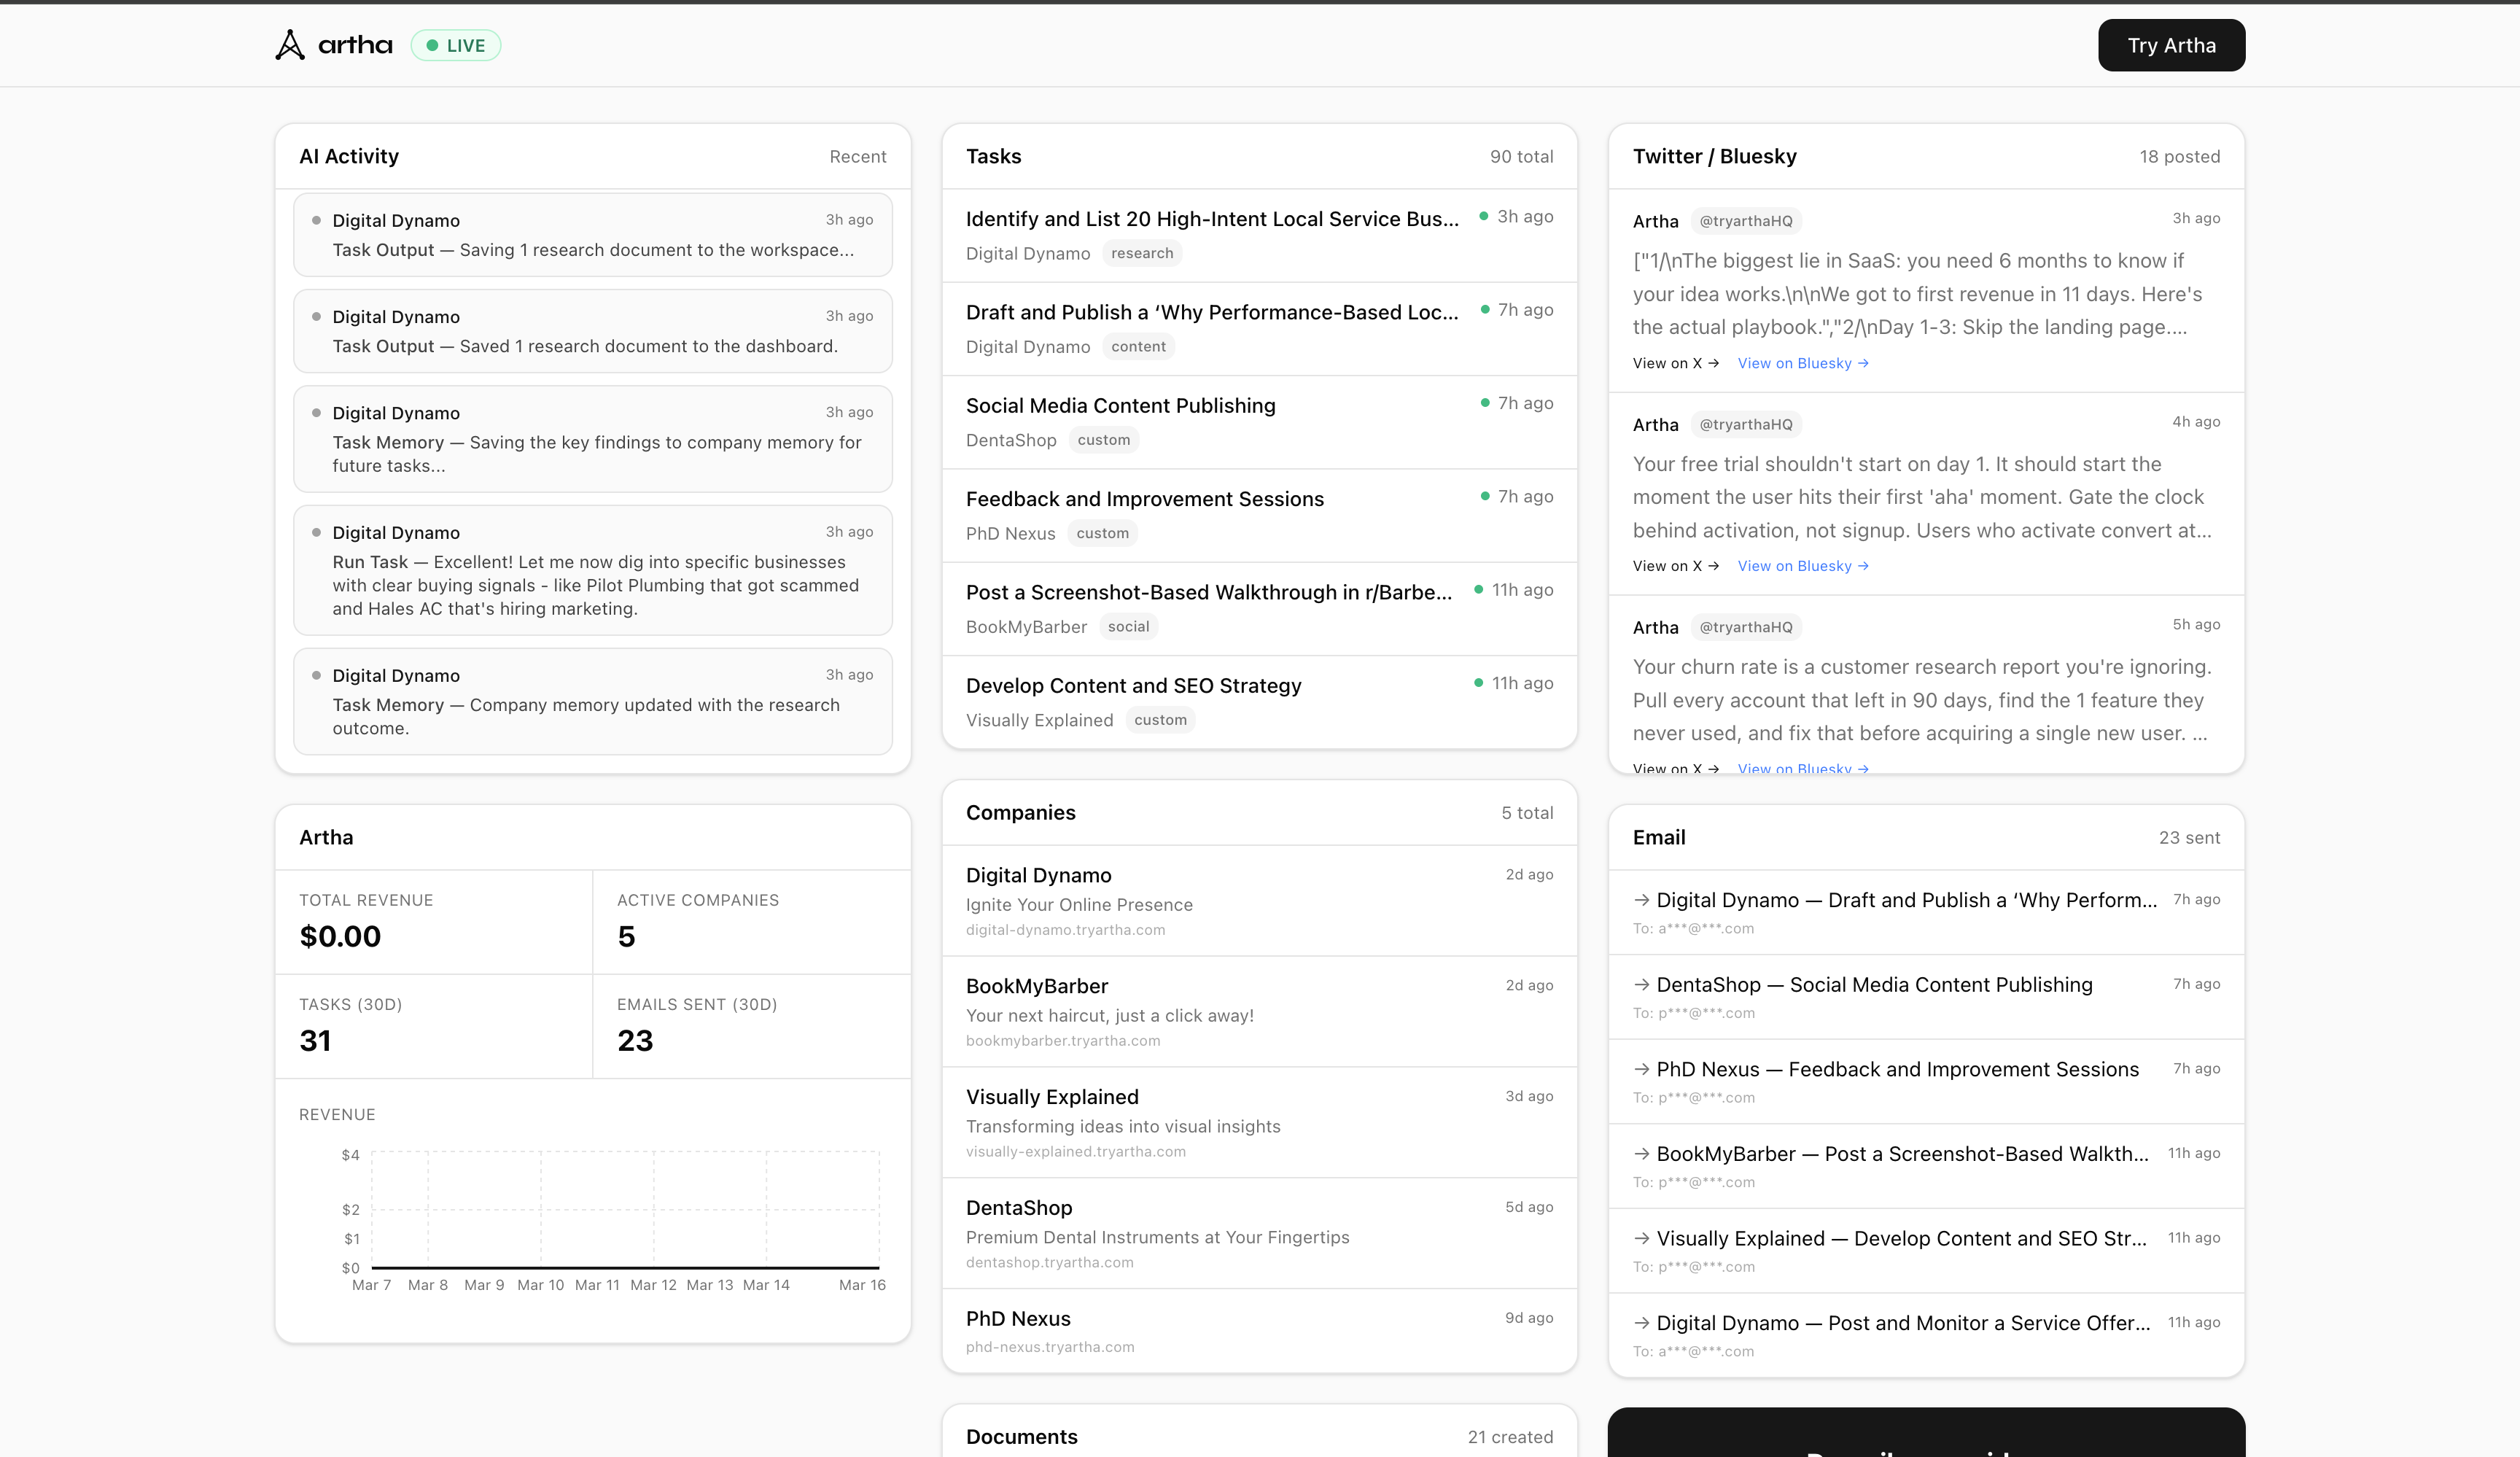
Task: Click arrow icon beside PhD Nexus email entry
Action: tap(1641, 1069)
